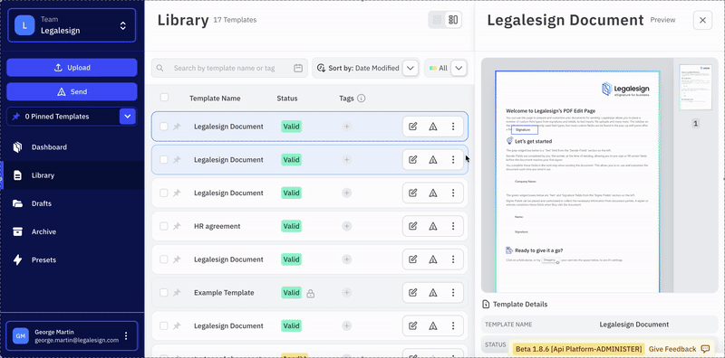Send the Example Template
Image resolution: width=725 pixels, height=358 pixels.
click(433, 293)
